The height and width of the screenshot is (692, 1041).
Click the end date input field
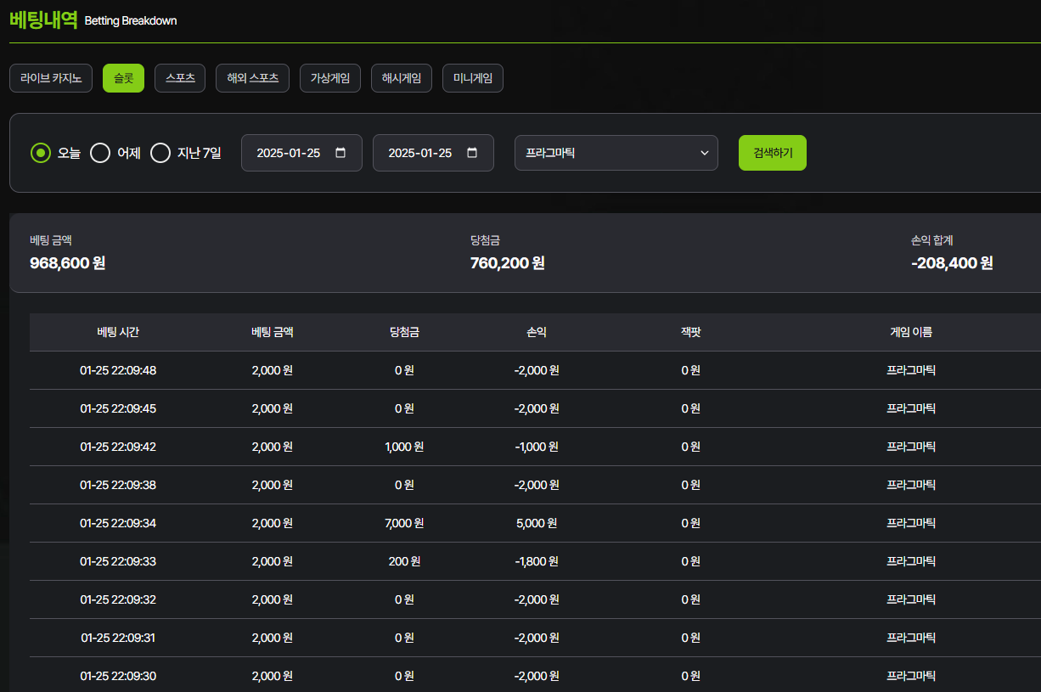pyautogui.click(x=433, y=153)
